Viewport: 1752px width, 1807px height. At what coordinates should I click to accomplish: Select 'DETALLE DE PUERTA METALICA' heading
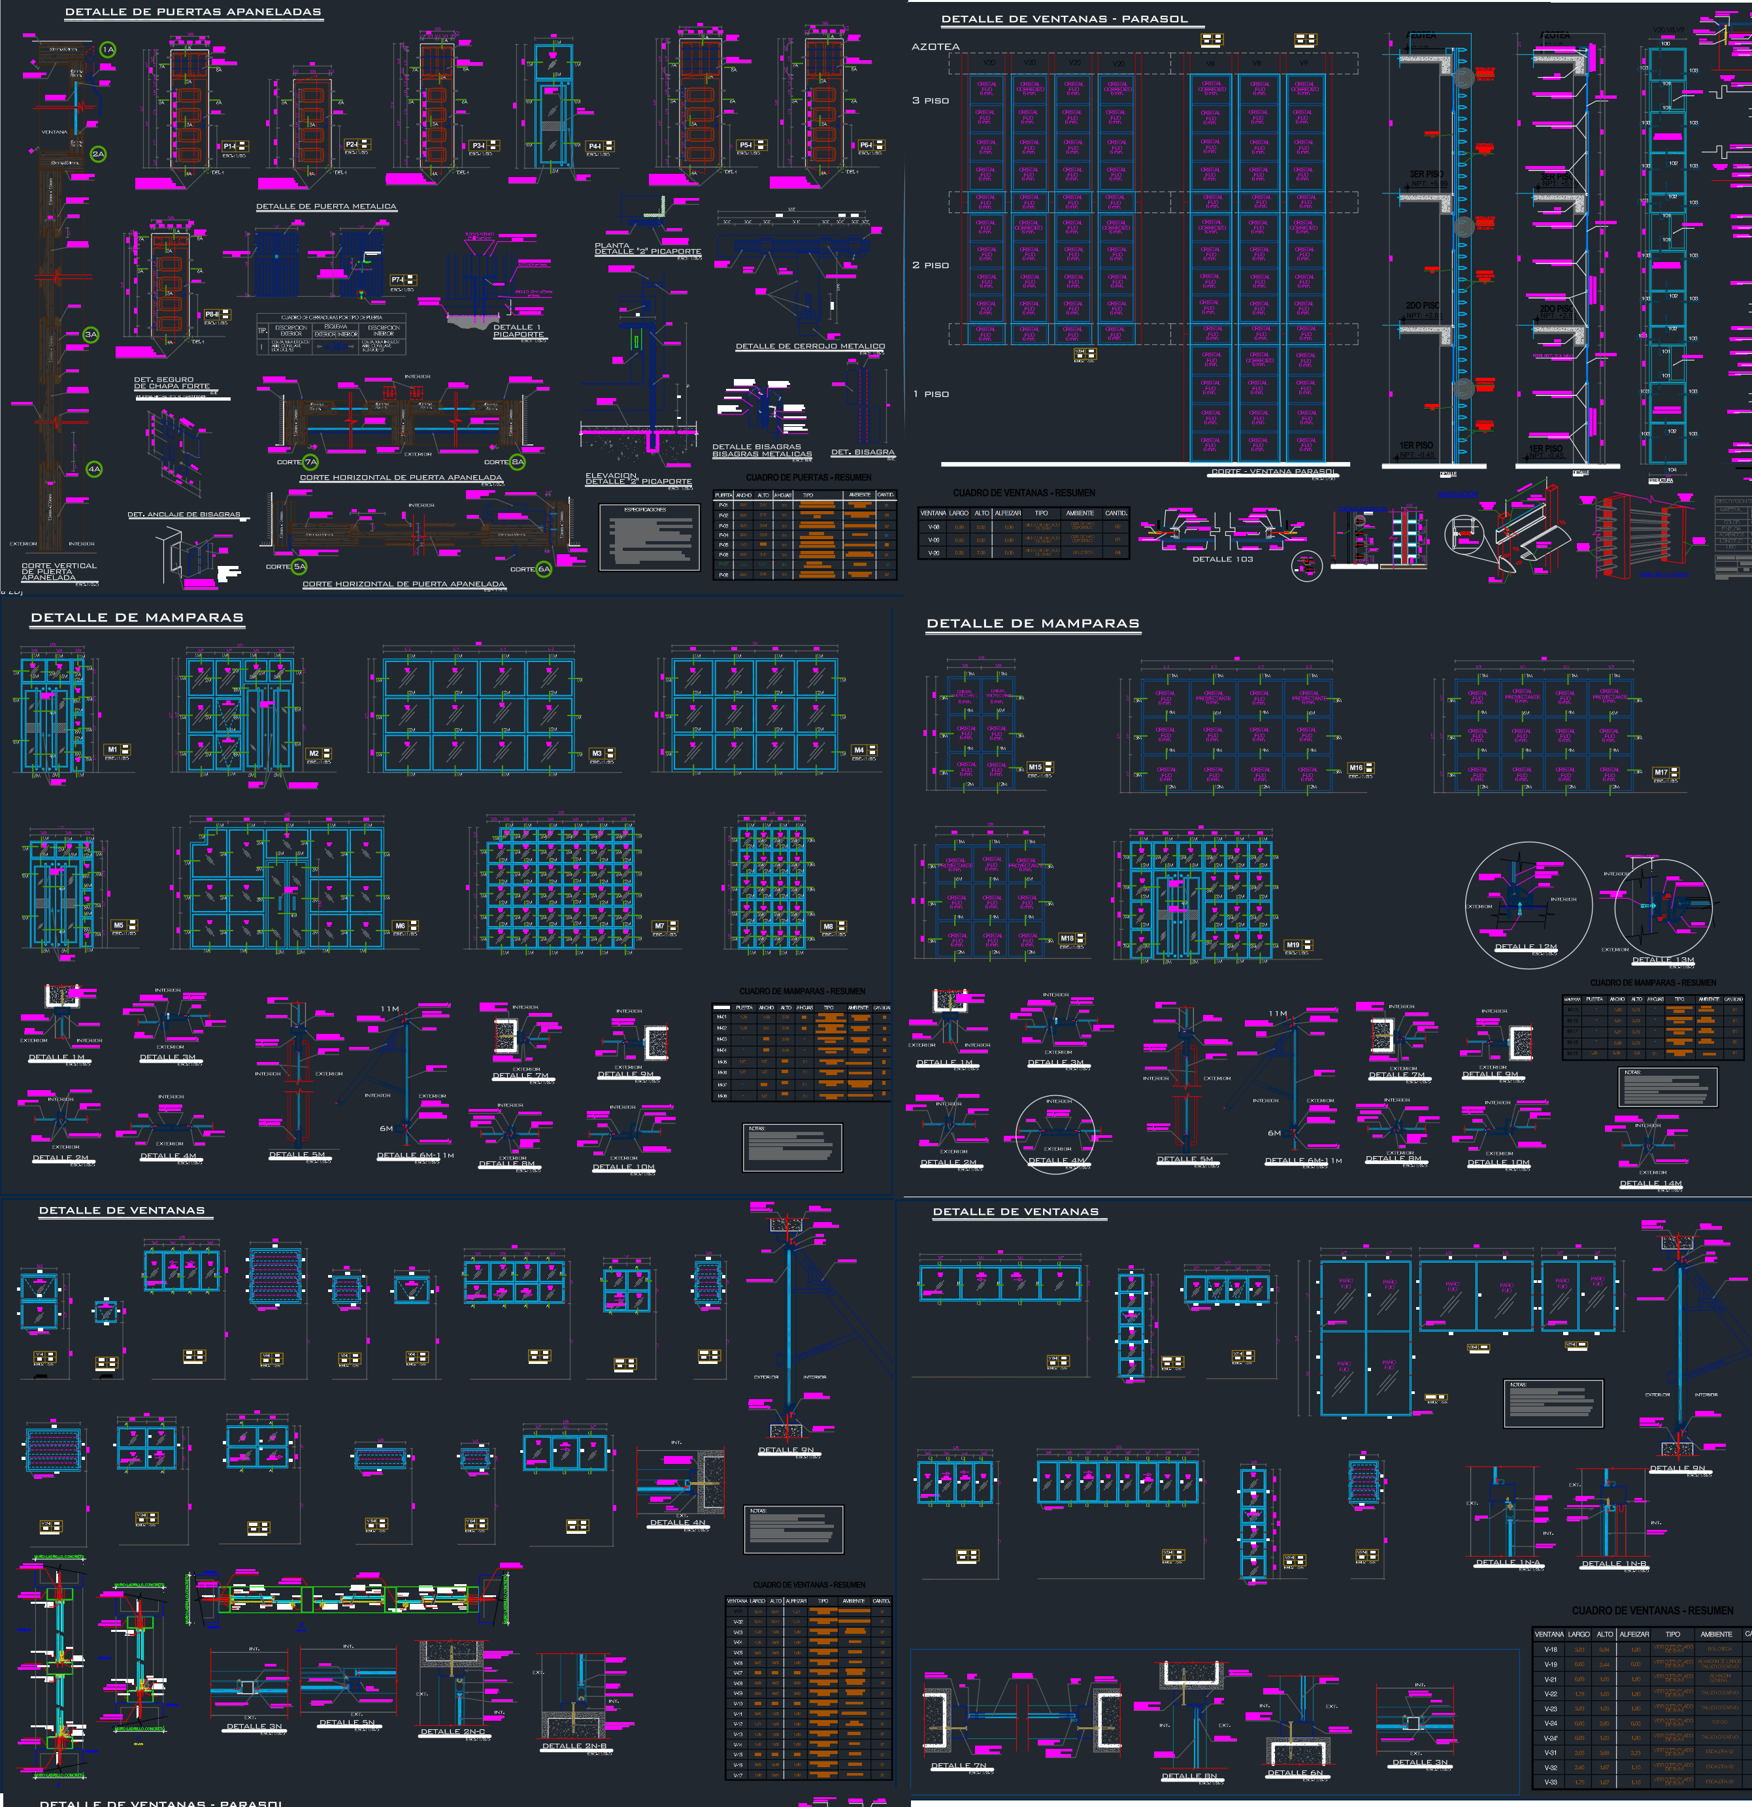[x=327, y=207]
